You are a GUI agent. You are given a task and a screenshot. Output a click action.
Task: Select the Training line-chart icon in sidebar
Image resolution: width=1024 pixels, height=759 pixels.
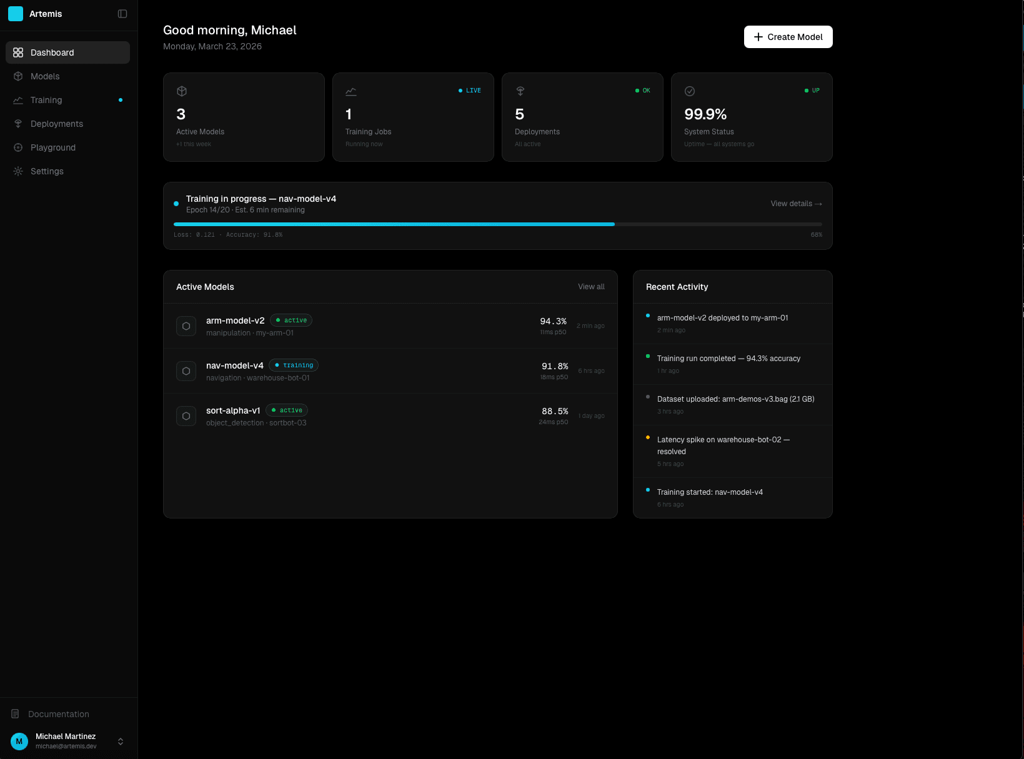[x=18, y=99]
